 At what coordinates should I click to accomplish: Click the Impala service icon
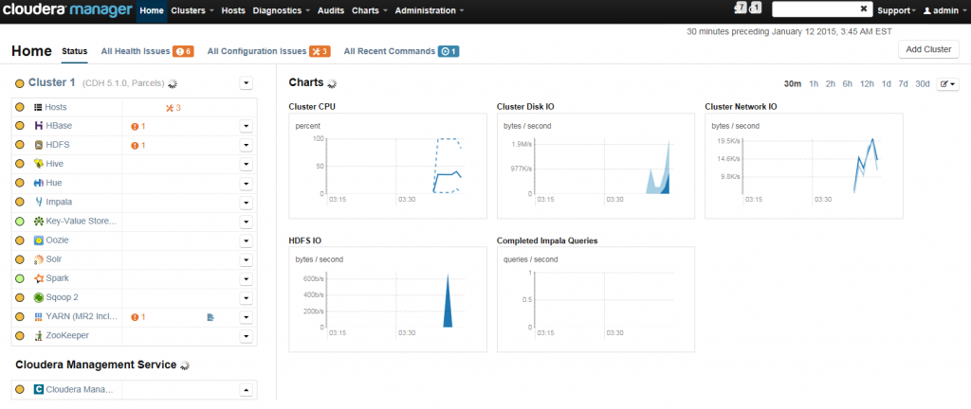tap(38, 202)
